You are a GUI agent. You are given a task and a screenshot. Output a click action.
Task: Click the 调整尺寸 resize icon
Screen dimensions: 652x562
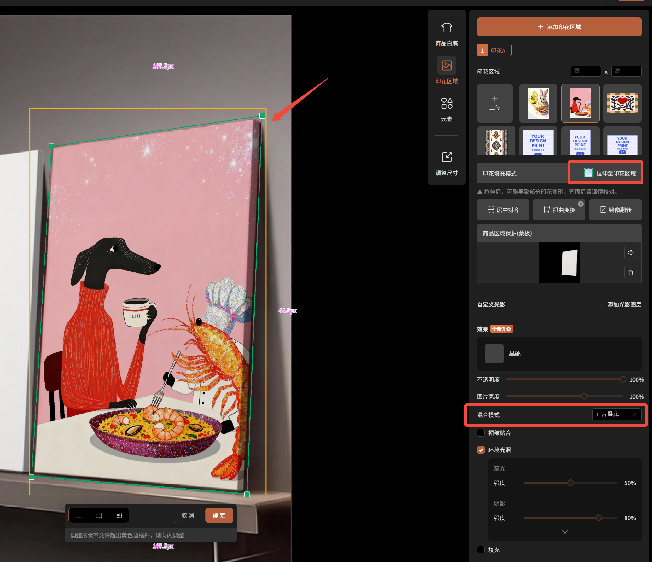click(446, 157)
